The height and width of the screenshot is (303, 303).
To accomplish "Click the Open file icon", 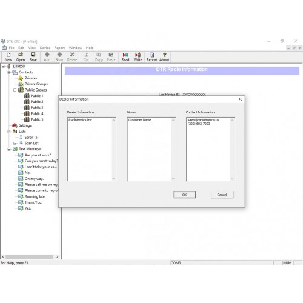I will tap(21, 57).
